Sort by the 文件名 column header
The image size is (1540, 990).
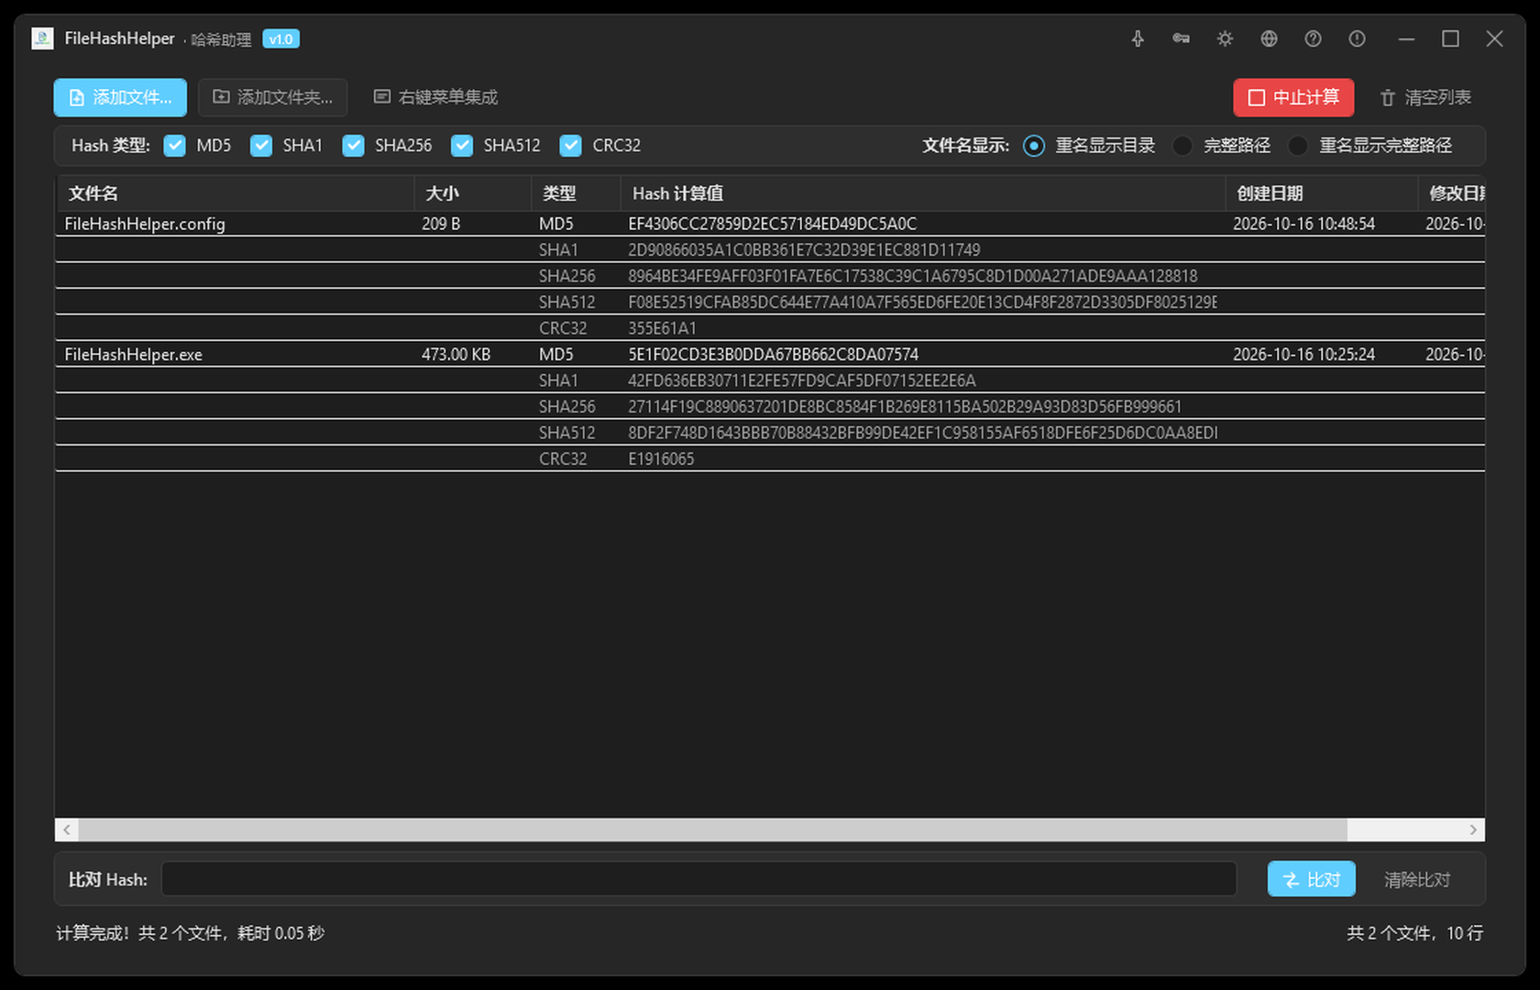235,193
